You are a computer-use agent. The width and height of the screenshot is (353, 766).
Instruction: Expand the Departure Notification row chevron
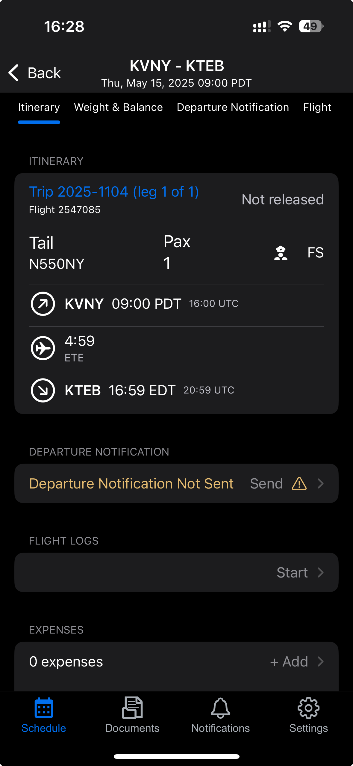(x=320, y=483)
